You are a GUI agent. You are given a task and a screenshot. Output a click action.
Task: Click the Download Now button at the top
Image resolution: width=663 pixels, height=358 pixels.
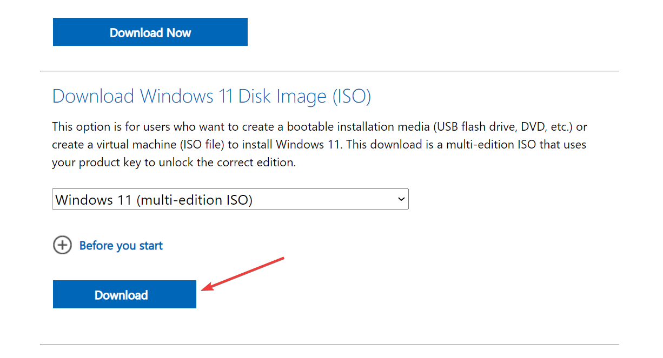click(150, 32)
